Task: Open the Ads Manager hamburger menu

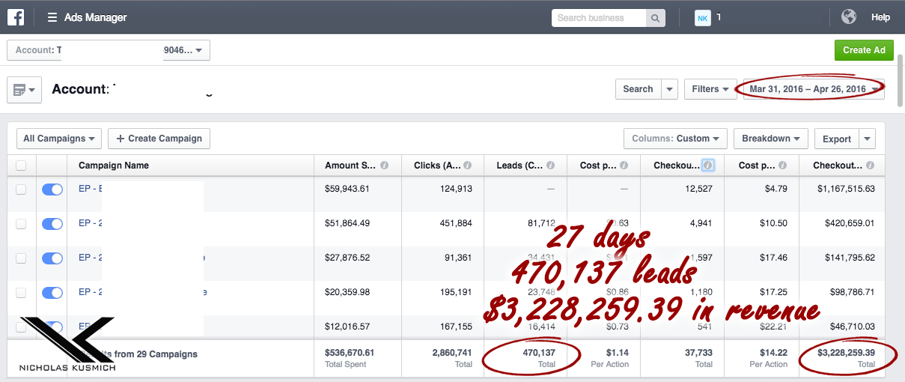Action: click(x=52, y=17)
